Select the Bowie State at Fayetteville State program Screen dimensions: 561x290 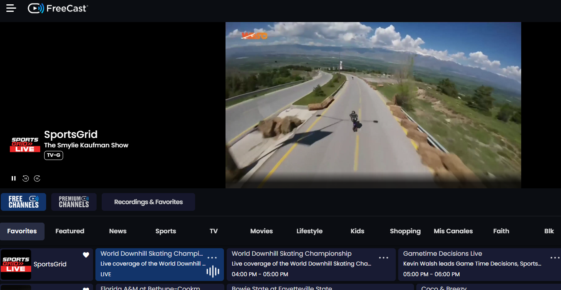(320, 287)
